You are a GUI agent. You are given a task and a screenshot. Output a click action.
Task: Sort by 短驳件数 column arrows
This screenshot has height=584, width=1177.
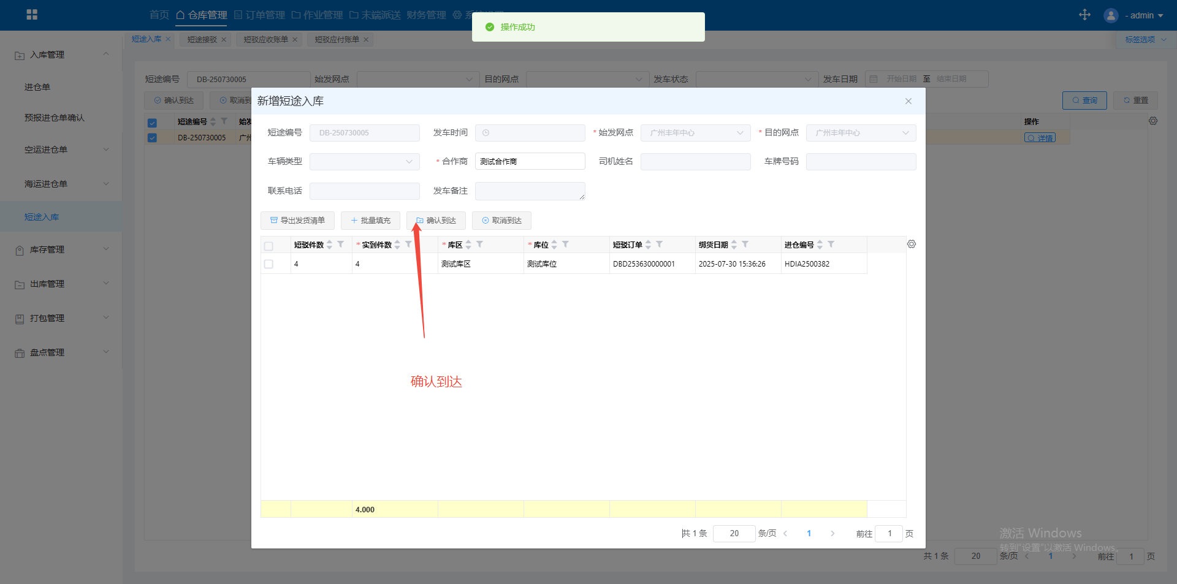[x=330, y=245]
